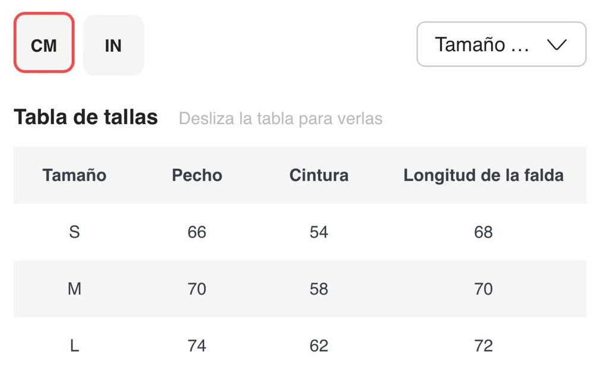Click Cintura value 58 for size M
Image resolution: width=602 pixels, height=383 pixels.
[x=318, y=289]
